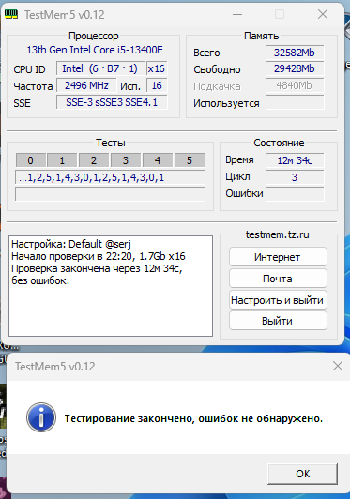Click the test sequence field ...1,2,5,1,4
Image resolution: width=350 pixels, height=499 pixels.
pos(110,177)
